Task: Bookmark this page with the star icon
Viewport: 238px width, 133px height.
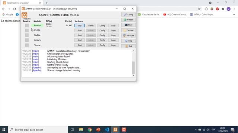Action: [199, 9]
